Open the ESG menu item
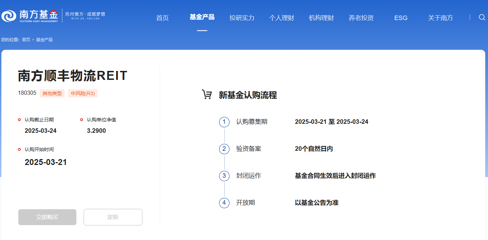Image resolution: width=488 pixels, height=240 pixels. click(x=401, y=18)
